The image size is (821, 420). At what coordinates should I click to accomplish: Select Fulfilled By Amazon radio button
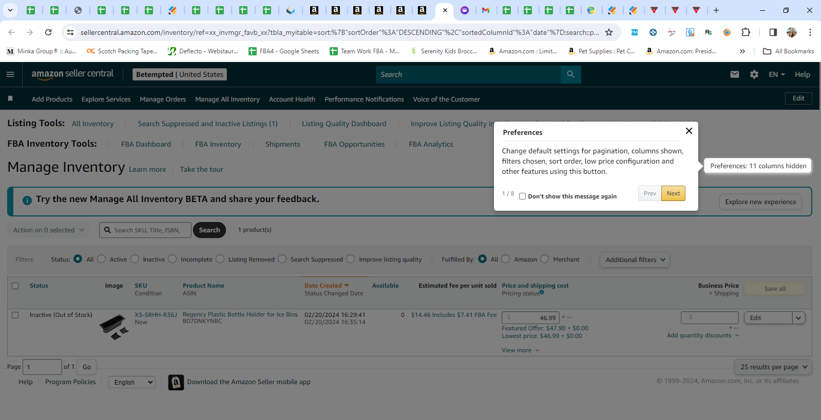[x=506, y=259]
